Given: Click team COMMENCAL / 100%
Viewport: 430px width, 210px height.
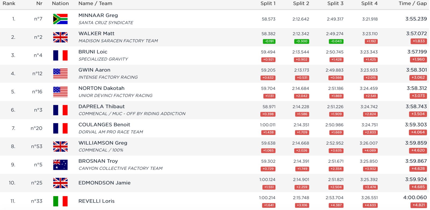Looking at the screenshot, I should coord(101,150).
